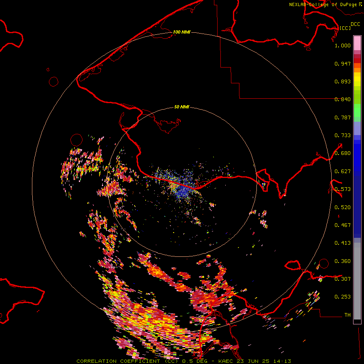This screenshot has height=364, width=364.
Task: Click the pink top segment of the color bar
Action: (357, 43)
